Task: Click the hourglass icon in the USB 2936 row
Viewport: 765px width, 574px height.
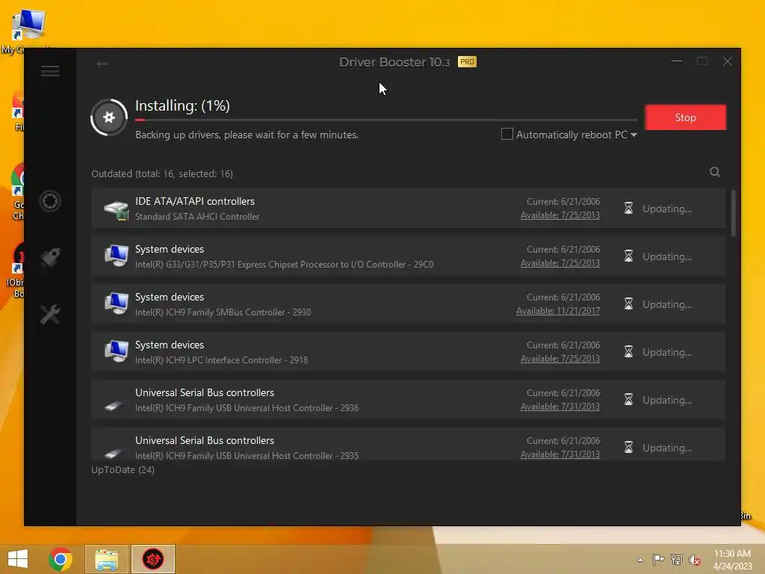Action: [x=628, y=400]
